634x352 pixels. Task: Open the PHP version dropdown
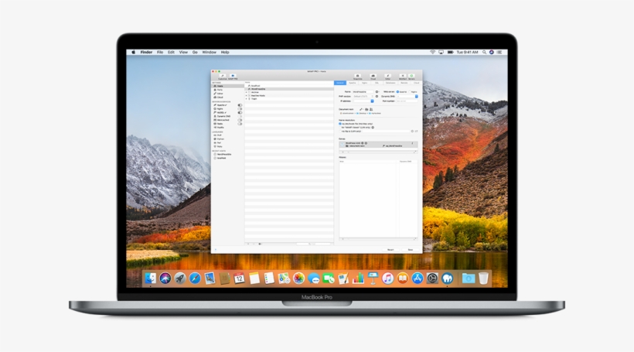[363, 96]
